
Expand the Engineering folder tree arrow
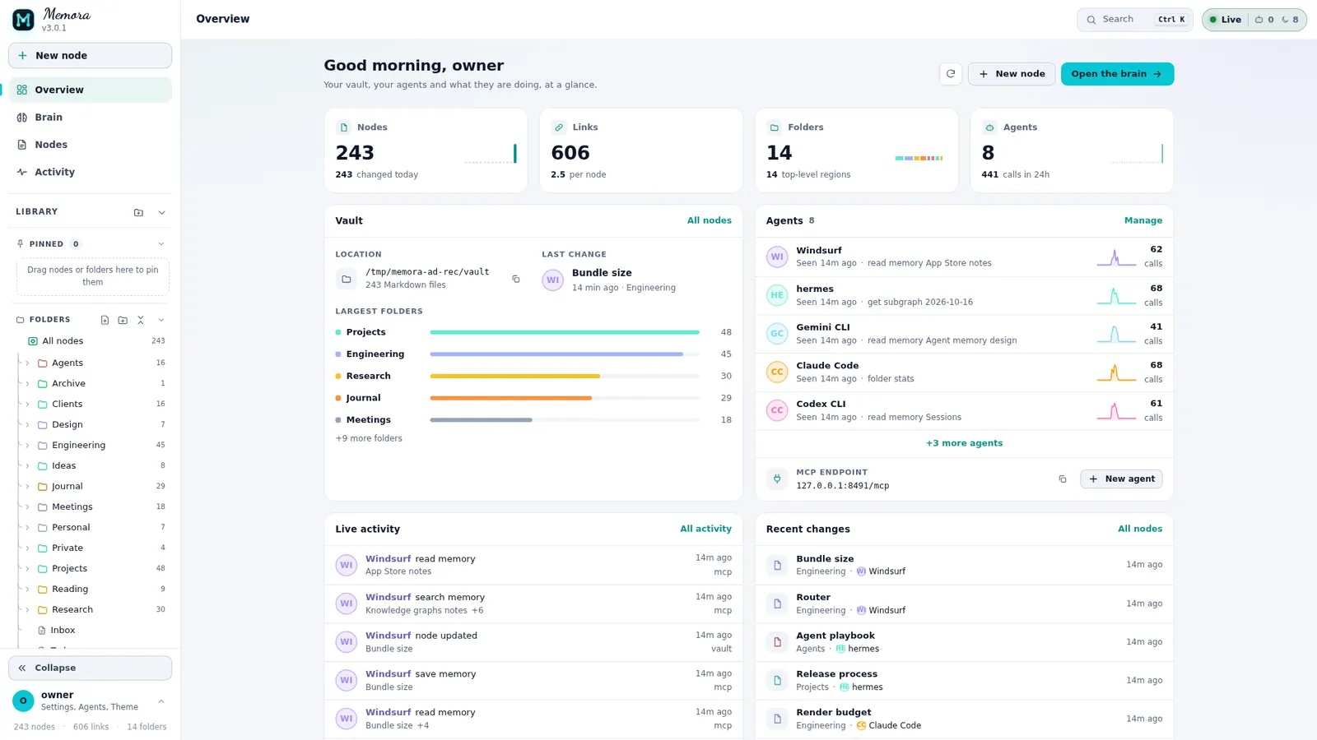point(27,445)
